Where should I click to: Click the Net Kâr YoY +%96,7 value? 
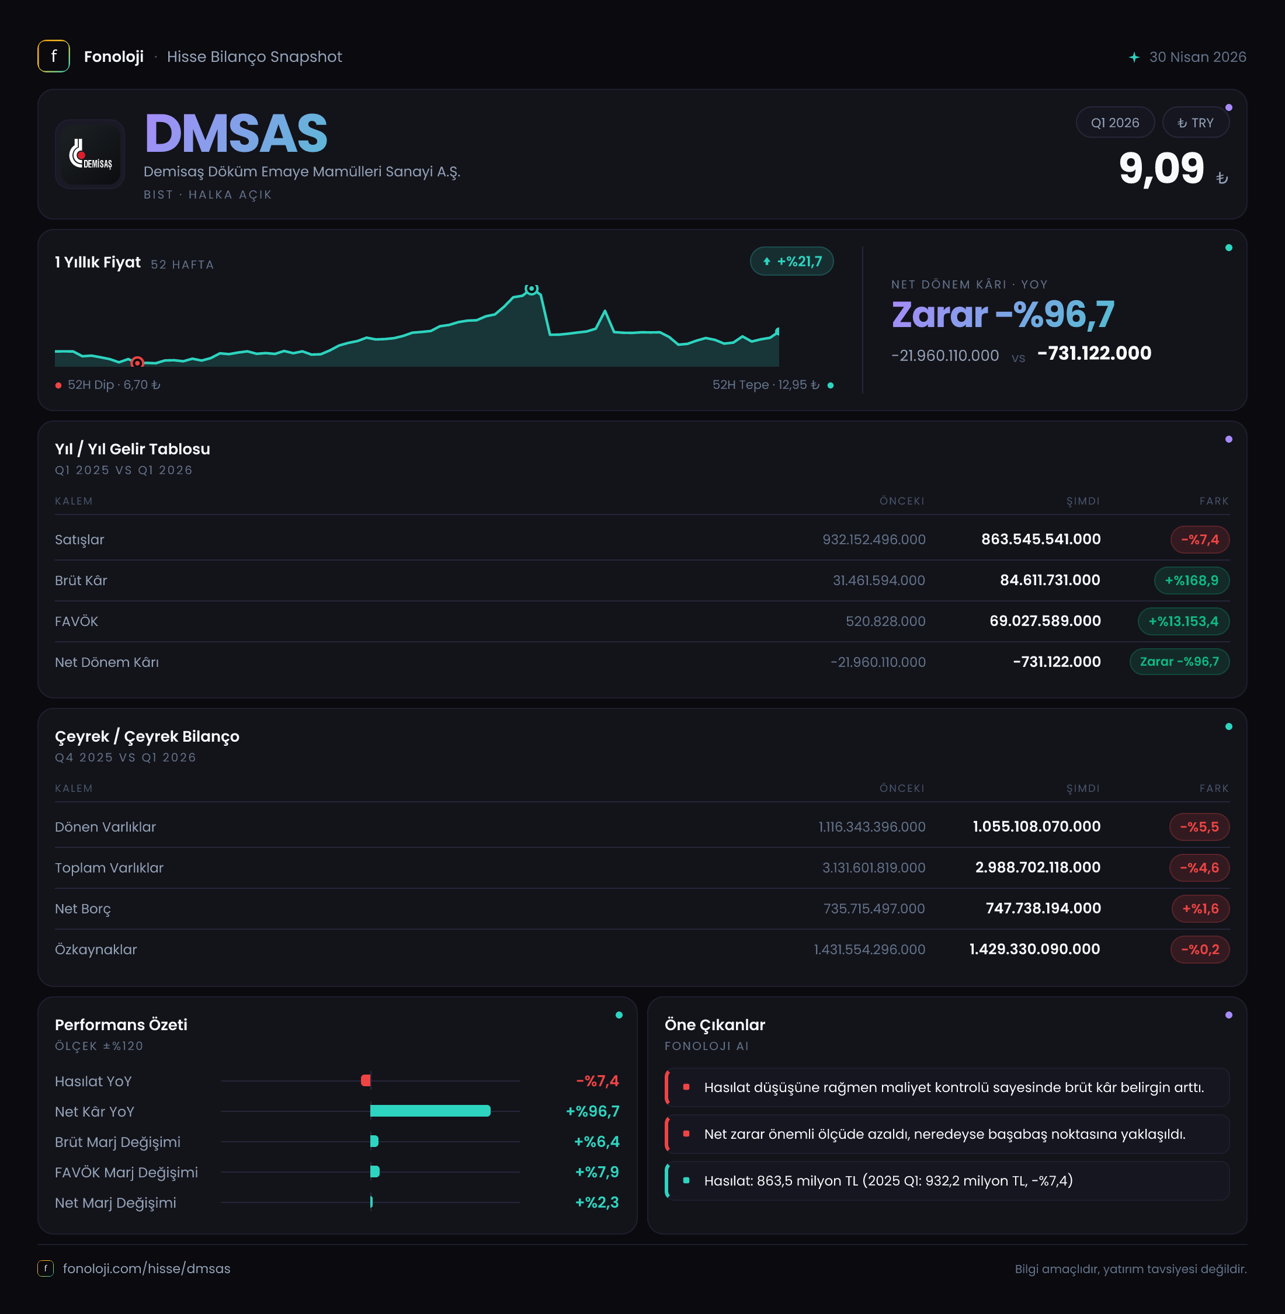[592, 1111]
